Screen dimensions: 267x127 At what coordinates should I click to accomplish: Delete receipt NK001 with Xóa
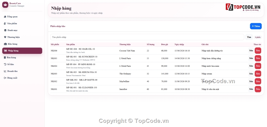click(x=258, y=89)
